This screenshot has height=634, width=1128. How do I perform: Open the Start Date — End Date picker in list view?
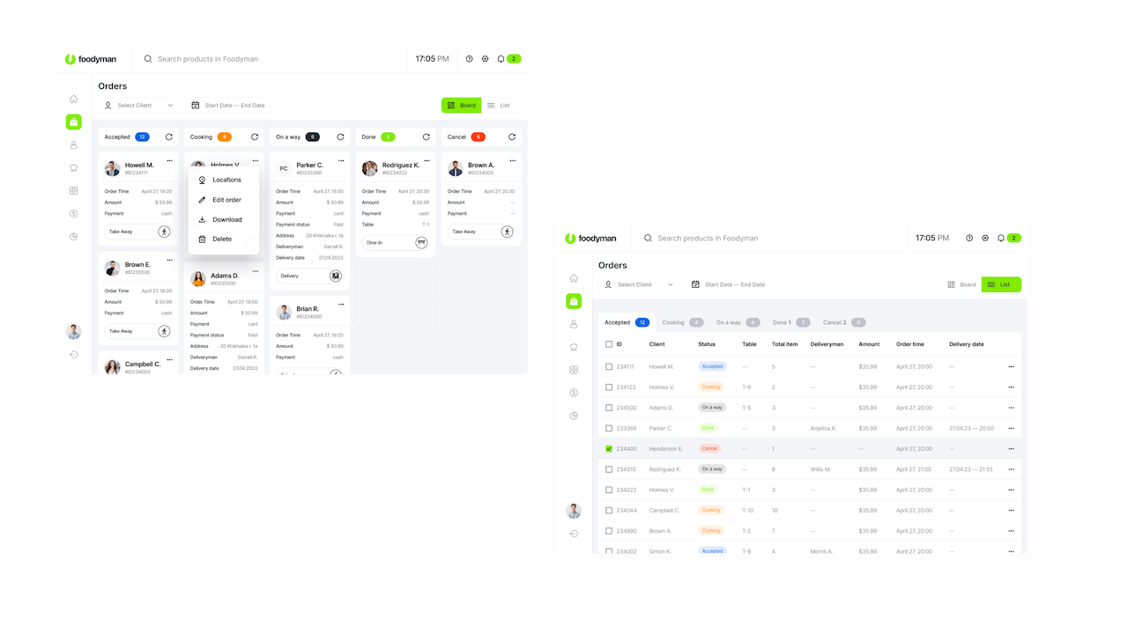tap(729, 284)
